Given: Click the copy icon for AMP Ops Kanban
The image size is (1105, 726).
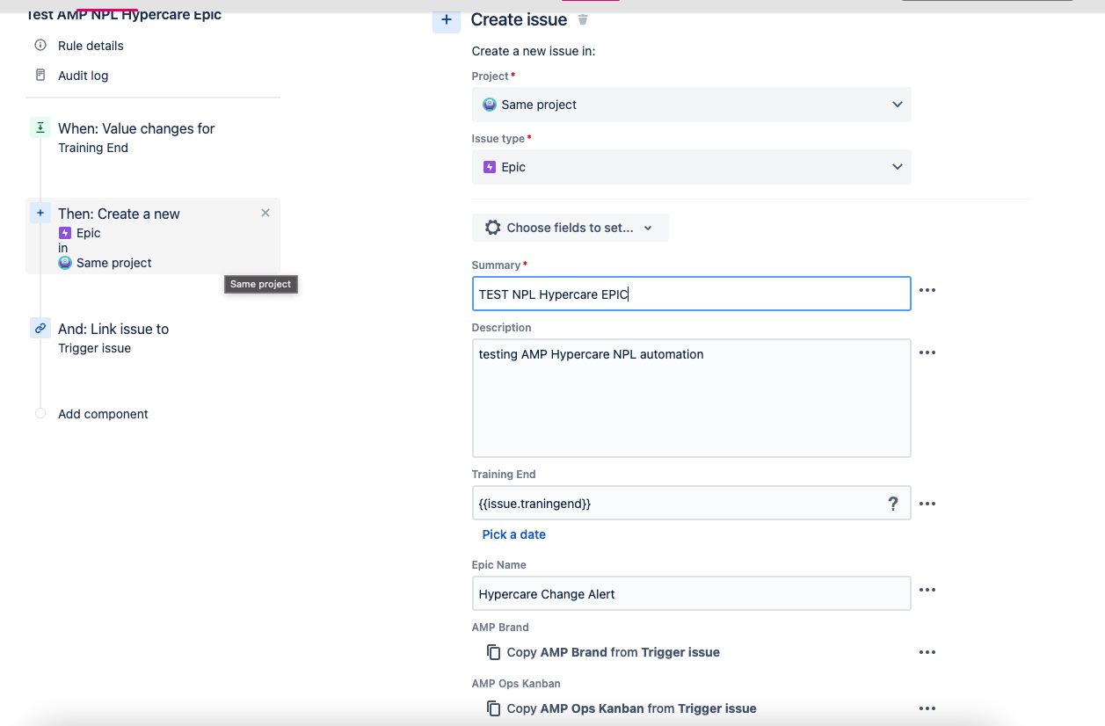Looking at the screenshot, I should pos(494,708).
